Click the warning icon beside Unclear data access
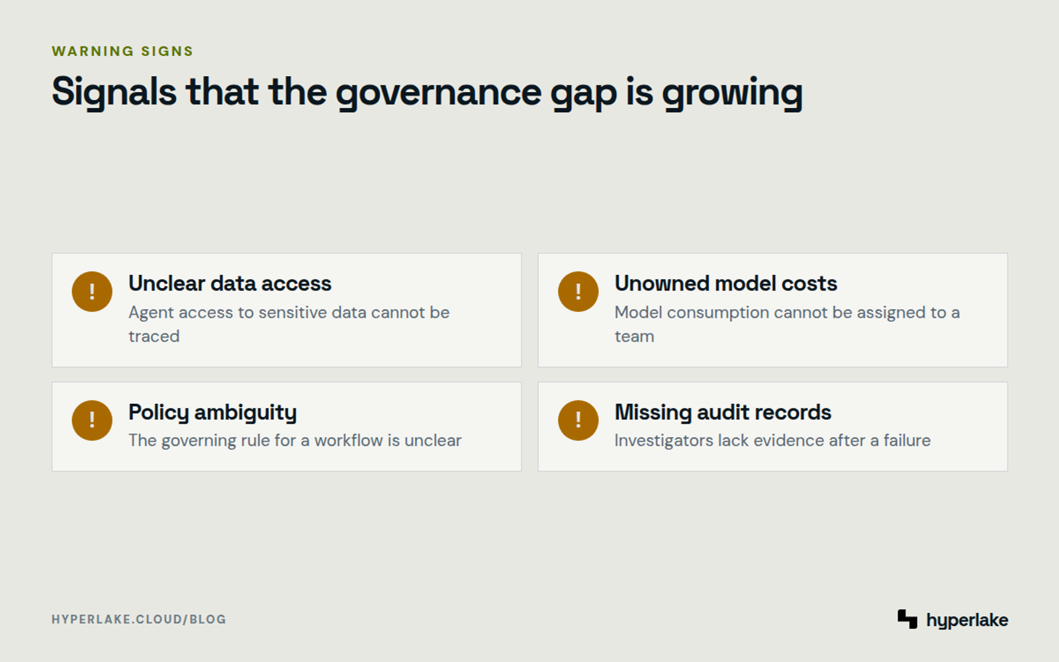The width and height of the screenshot is (1059, 662). tap(92, 291)
